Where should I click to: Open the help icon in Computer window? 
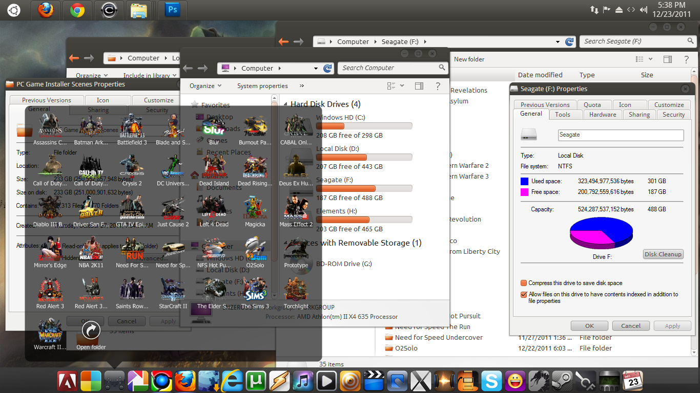pyautogui.click(x=437, y=86)
